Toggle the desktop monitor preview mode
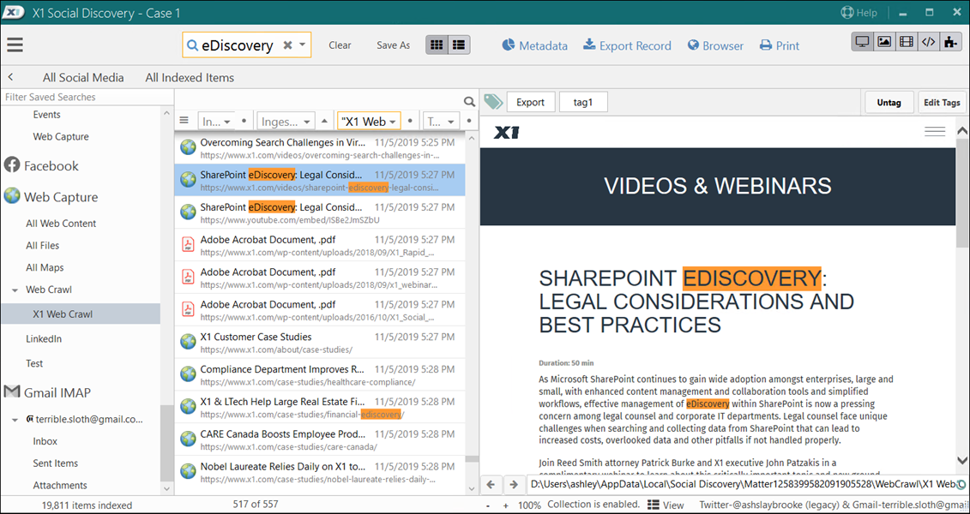 point(863,42)
